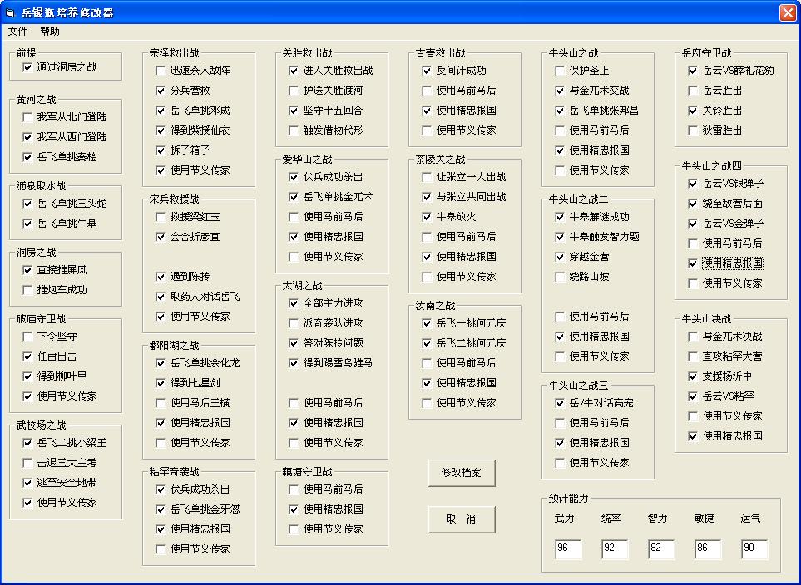Enable 绕路山坡 checkbox
Viewport: 801px width, 585px height.
pyautogui.click(x=560, y=277)
